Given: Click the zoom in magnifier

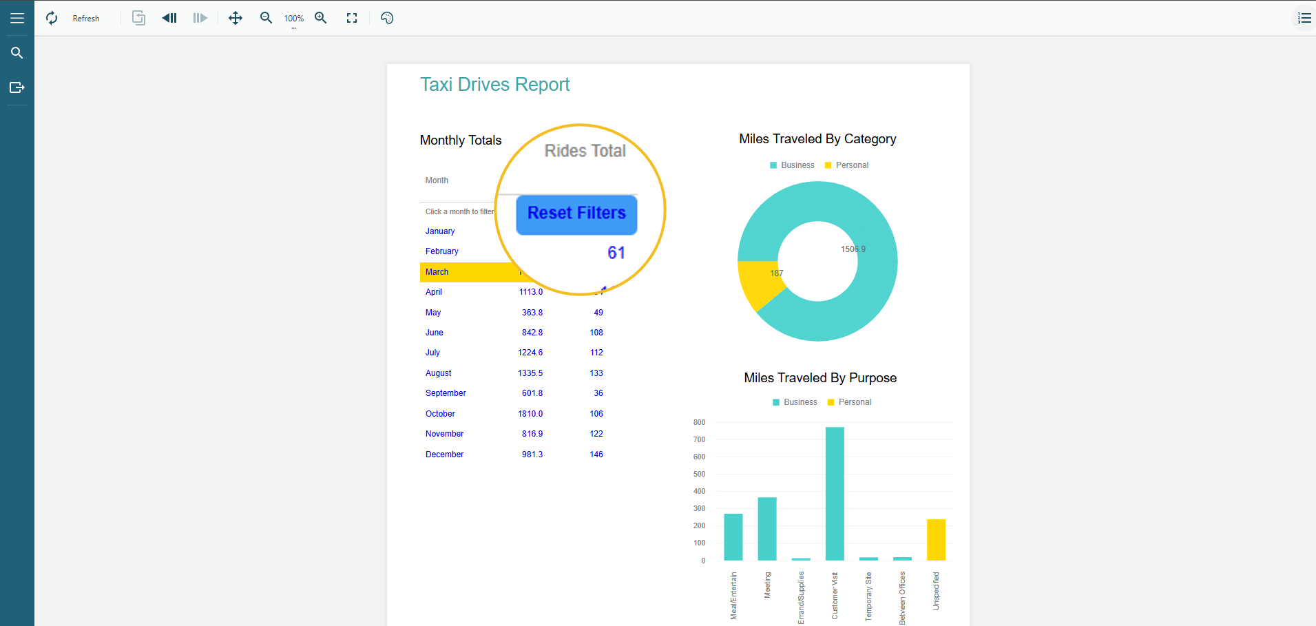Looking at the screenshot, I should point(321,19).
